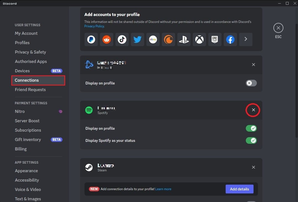
Task: Click the Battle.net connection logo
Action: click(x=89, y=65)
